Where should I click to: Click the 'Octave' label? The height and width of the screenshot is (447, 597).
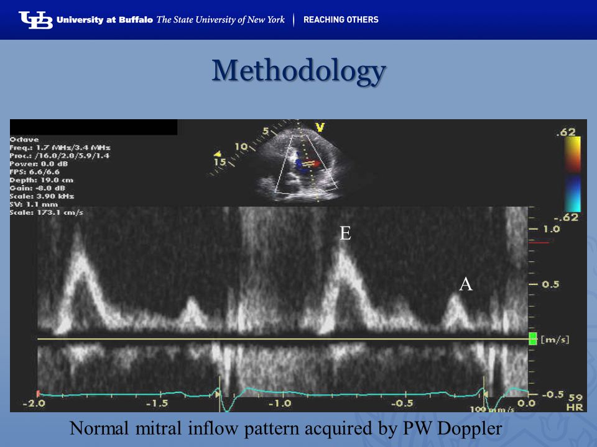tap(24, 140)
